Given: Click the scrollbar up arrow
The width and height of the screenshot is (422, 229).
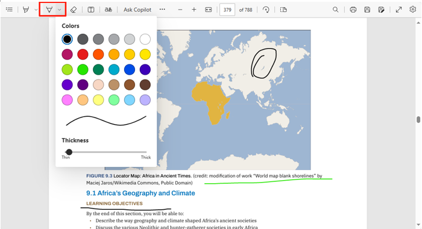Looking at the screenshot, I should point(418,22).
